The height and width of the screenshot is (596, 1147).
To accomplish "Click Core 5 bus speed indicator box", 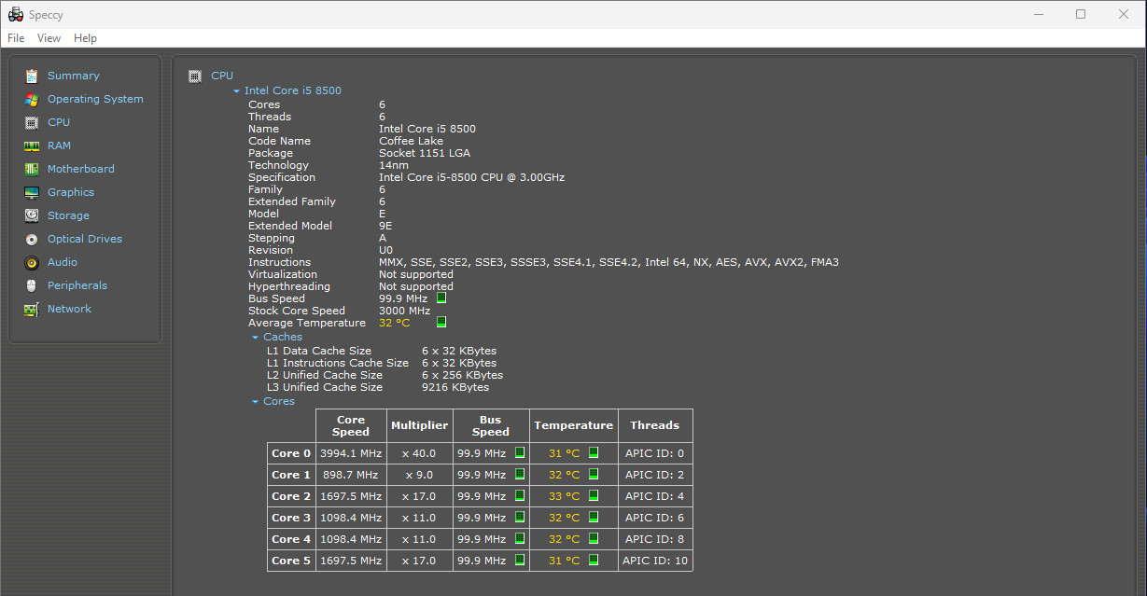I will 520,561.
